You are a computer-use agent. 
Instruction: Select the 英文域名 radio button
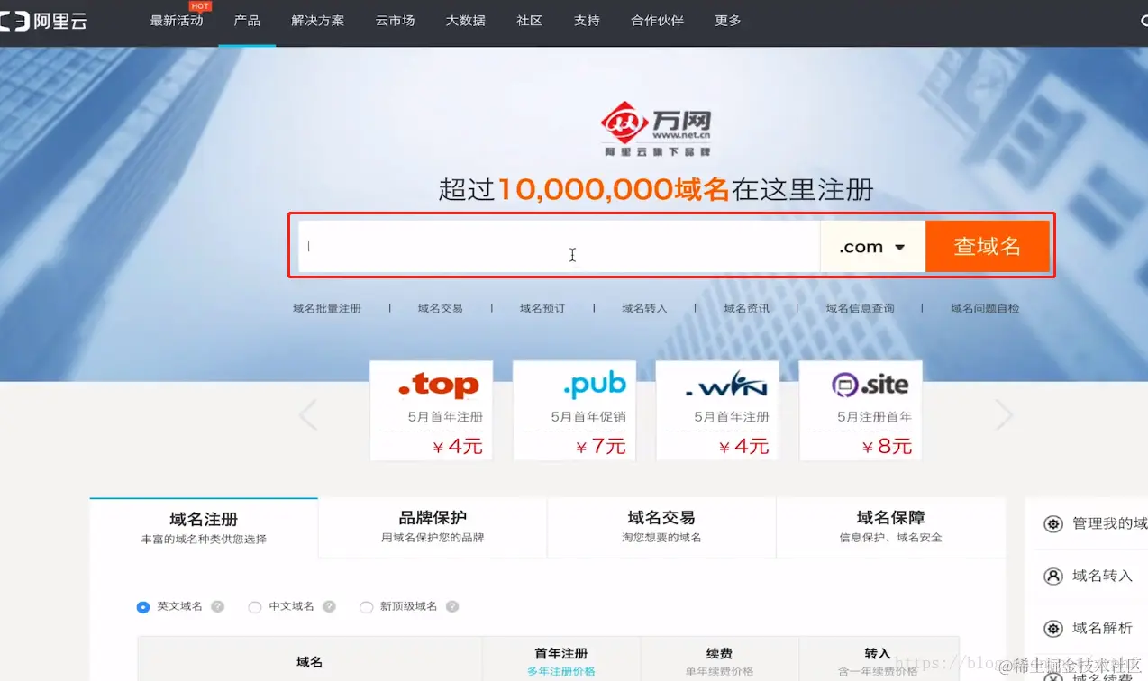(x=142, y=607)
